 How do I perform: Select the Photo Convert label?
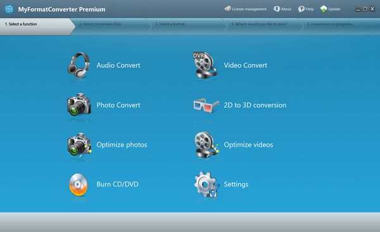(x=118, y=105)
